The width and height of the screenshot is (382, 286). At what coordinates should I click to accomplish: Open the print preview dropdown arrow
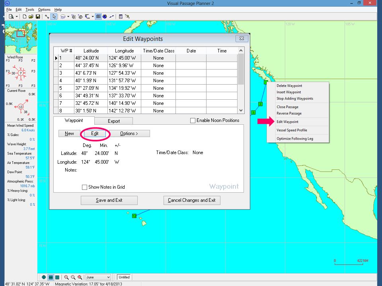coord(17,17)
